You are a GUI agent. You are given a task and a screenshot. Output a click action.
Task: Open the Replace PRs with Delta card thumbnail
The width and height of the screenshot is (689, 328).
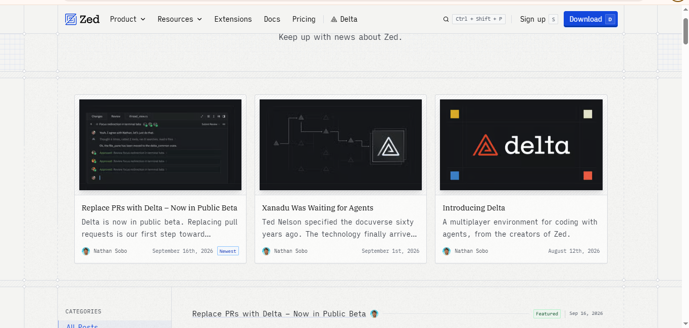click(x=160, y=145)
